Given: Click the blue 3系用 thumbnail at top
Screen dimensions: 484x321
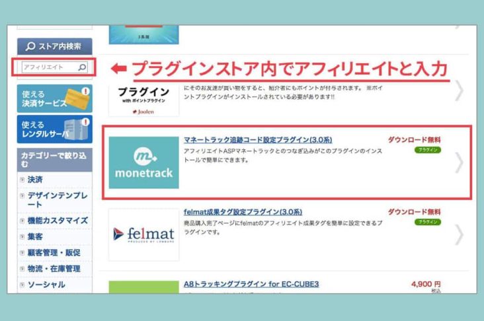Looking at the screenshot, I should pos(144,34).
